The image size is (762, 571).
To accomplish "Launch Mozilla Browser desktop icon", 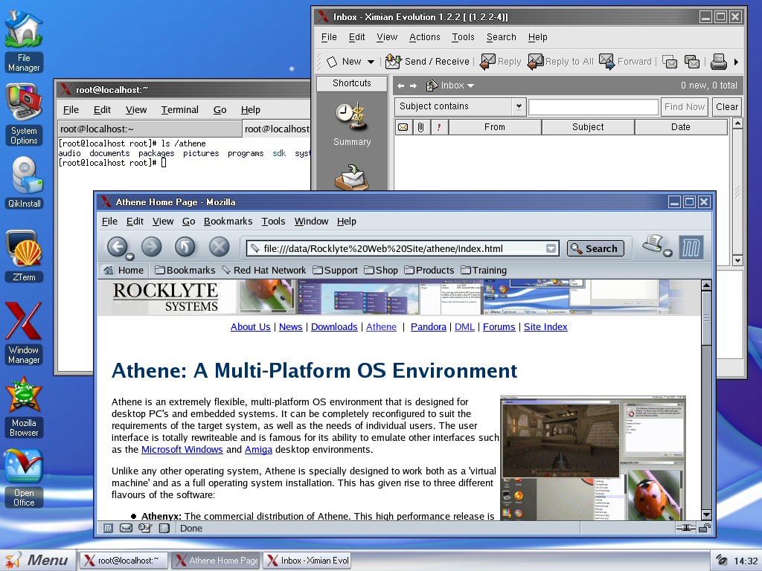I will tap(24, 407).
